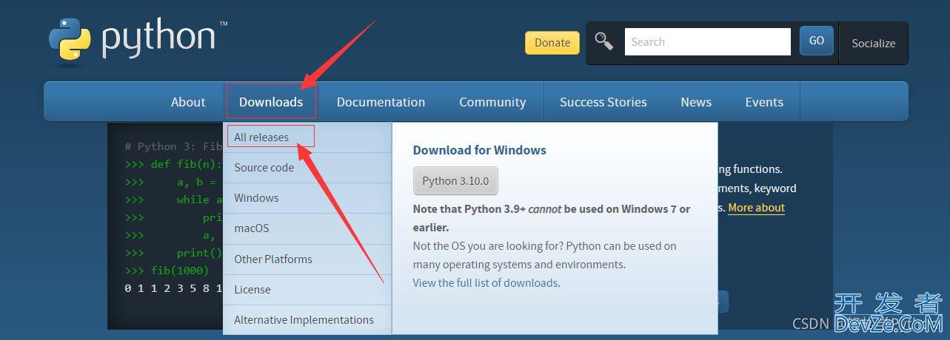Select Alternative Implementations in Downloads dropdown
Image resolution: width=950 pixels, height=340 pixels.
click(307, 320)
